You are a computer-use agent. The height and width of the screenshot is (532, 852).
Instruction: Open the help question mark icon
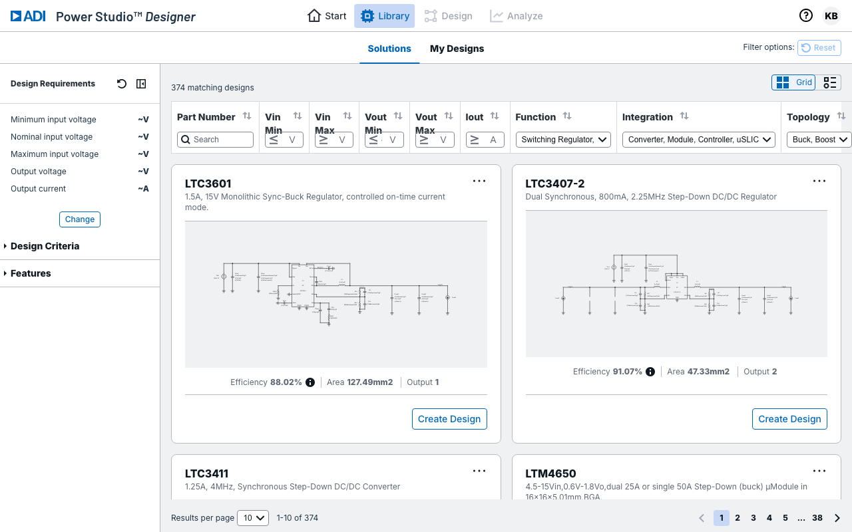pyautogui.click(x=806, y=16)
